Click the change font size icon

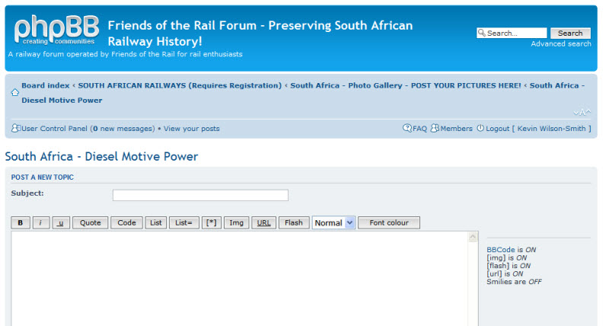[582, 112]
